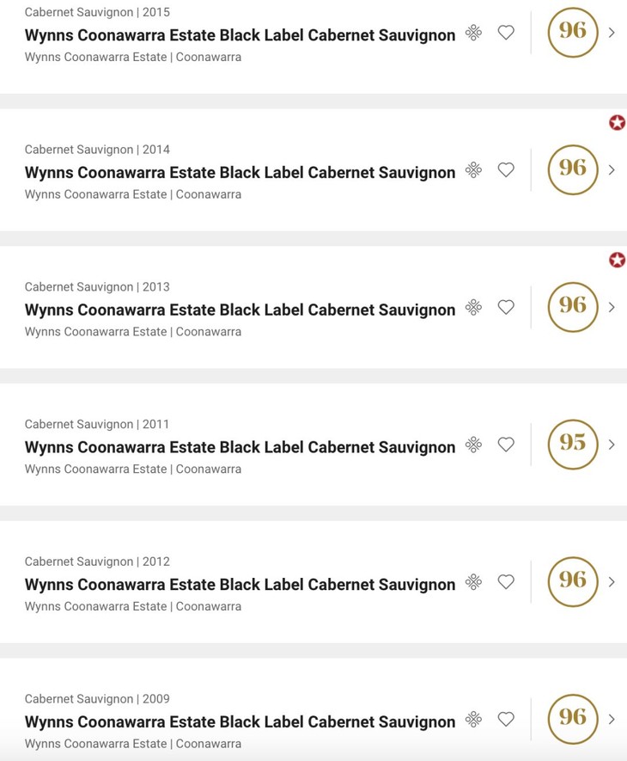Click the ornament icon beside the 2009 wine
Viewport: 627px width, 761px height.
(x=473, y=719)
